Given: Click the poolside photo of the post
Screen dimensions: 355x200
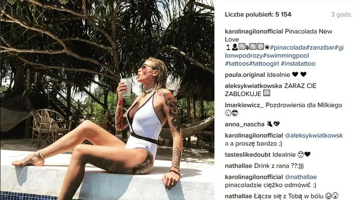Looking at the screenshot, I should pyautogui.click(x=107, y=100).
